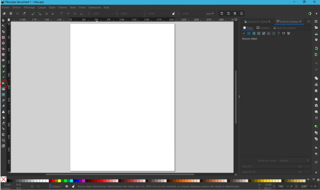Select the Gradient tool

(3, 89)
